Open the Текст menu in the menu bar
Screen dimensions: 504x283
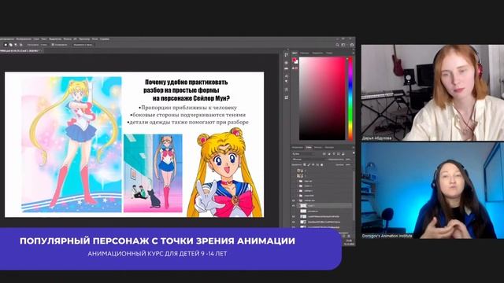pyautogui.click(x=44, y=39)
